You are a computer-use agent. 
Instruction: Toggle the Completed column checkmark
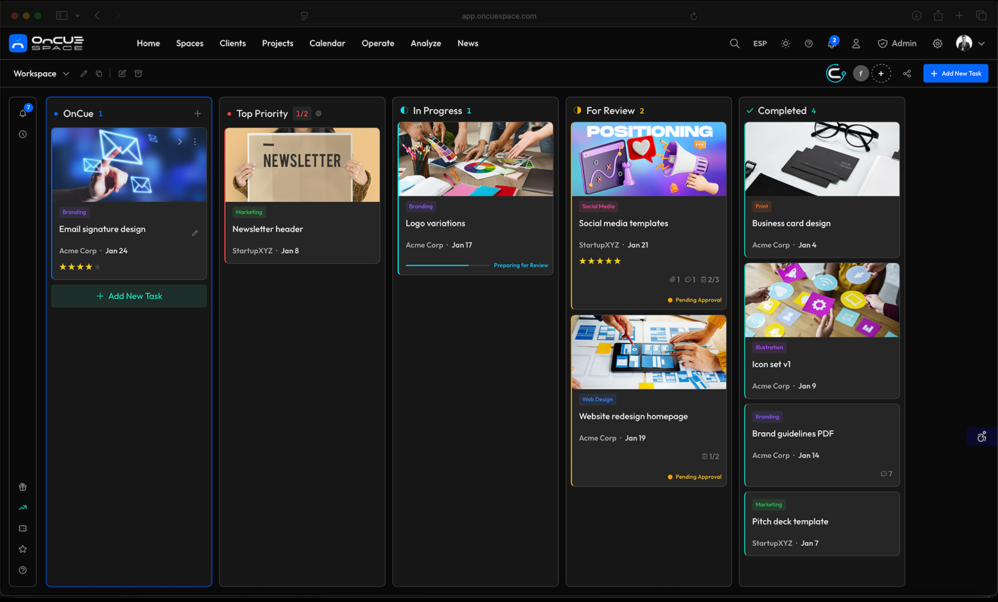click(x=750, y=111)
